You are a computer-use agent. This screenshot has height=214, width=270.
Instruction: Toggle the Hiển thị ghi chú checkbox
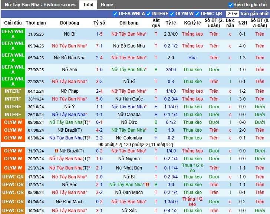[231, 5]
